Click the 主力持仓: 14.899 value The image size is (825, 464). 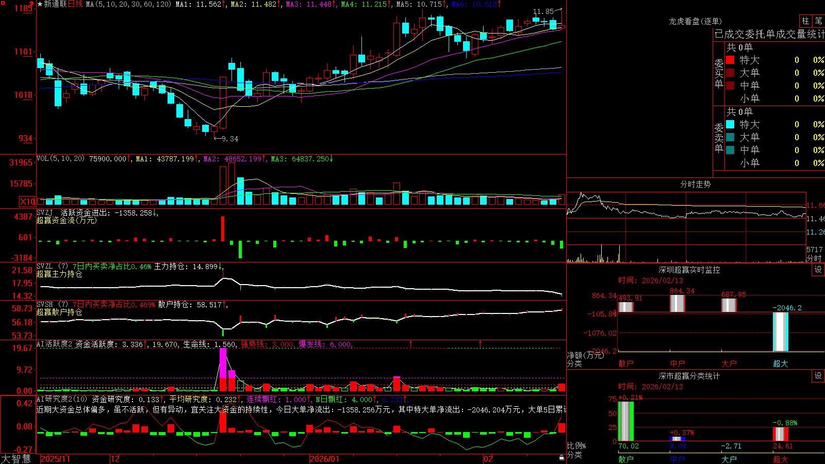click(x=186, y=267)
